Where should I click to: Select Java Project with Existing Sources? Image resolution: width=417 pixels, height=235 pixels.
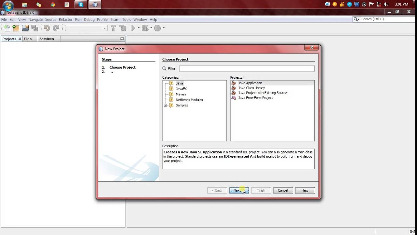(x=263, y=93)
